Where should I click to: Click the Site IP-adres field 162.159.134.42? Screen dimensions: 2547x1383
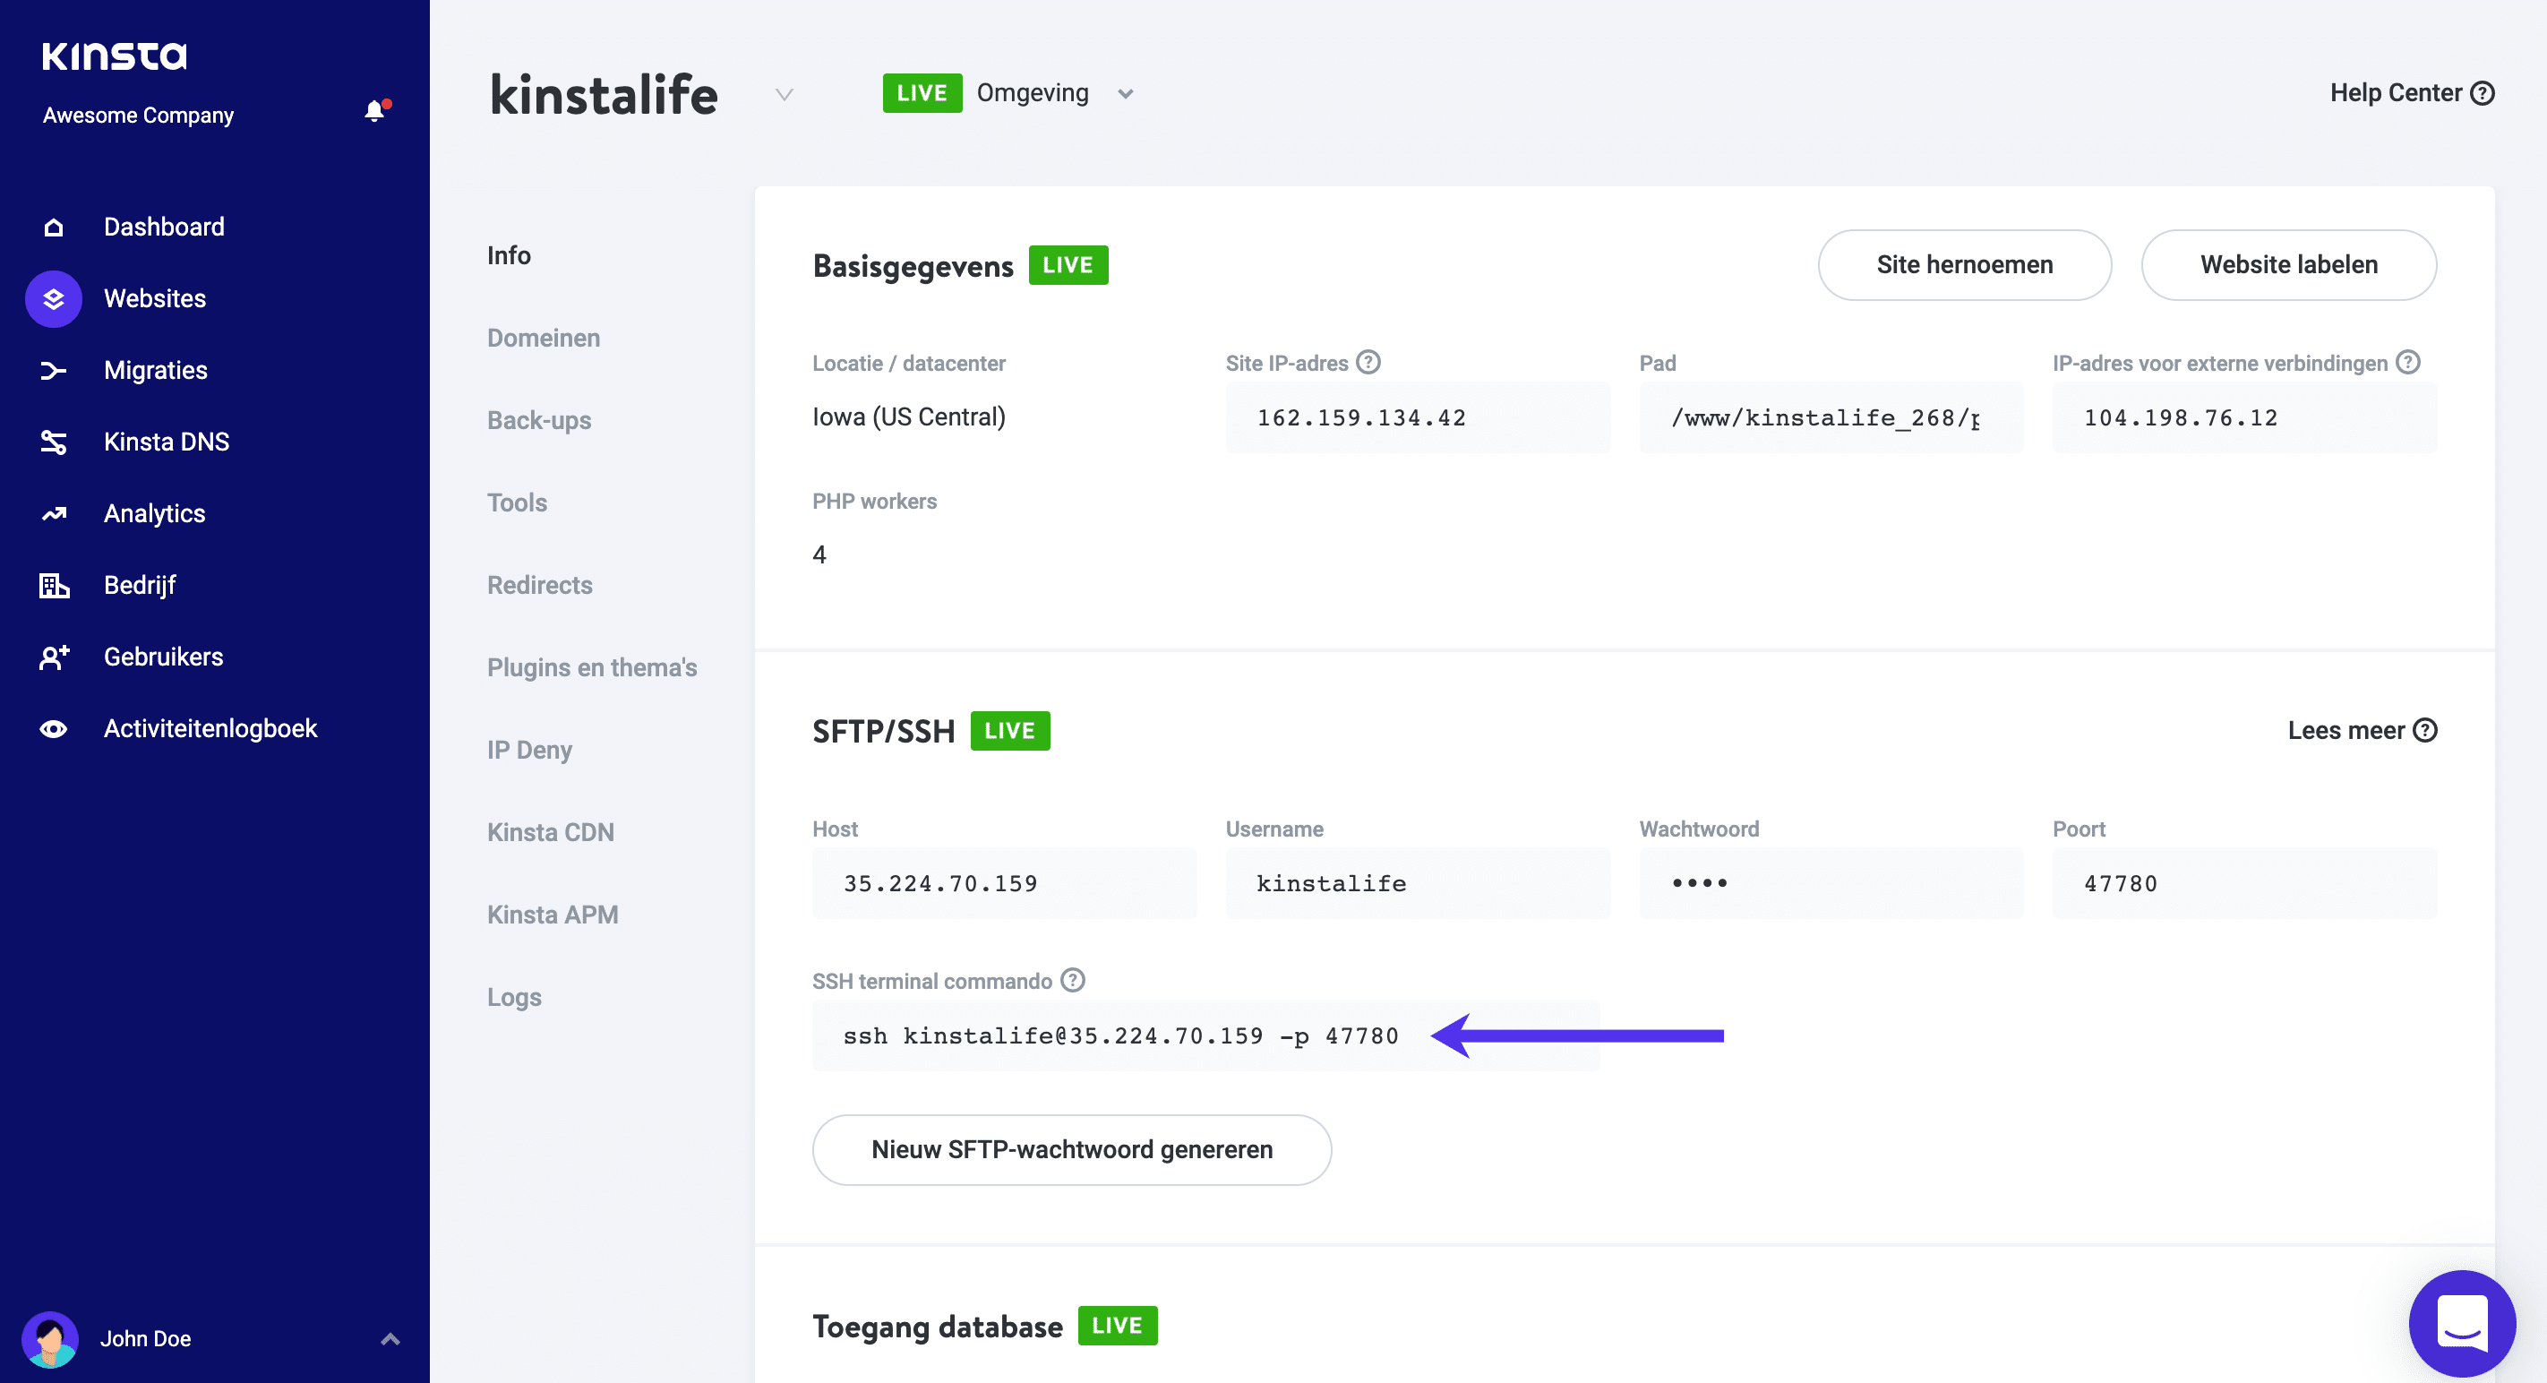point(1418,418)
